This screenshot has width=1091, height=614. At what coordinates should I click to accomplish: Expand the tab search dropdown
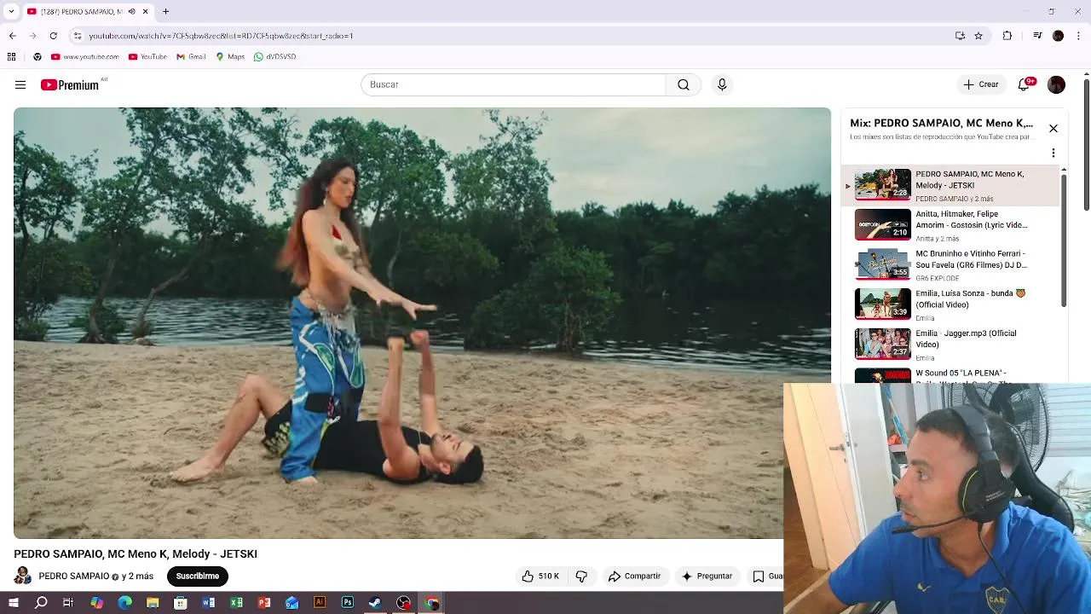[11, 12]
